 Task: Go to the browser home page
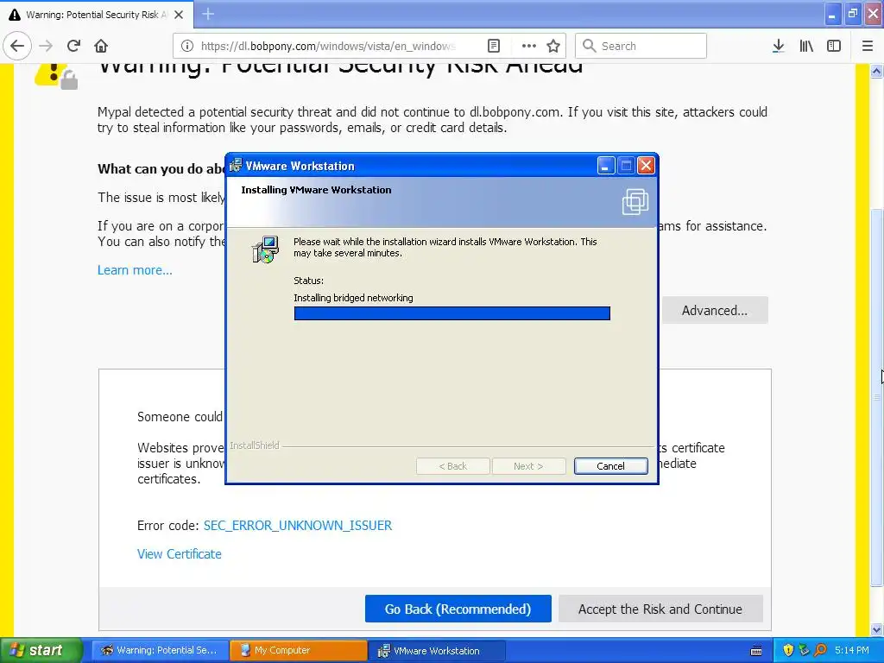(101, 46)
